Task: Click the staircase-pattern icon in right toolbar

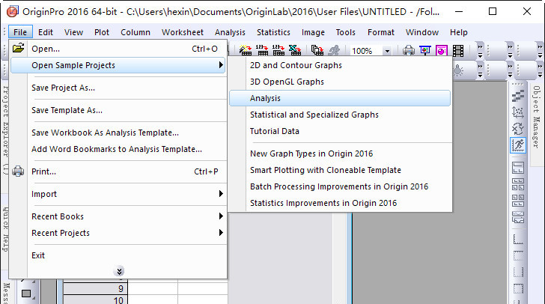Action: (518, 96)
